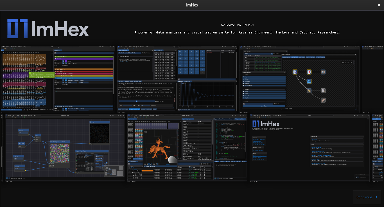Viewport: 384px width, 207px height.
Task: Close the ImHex welcome window
Action: point(379,5)
